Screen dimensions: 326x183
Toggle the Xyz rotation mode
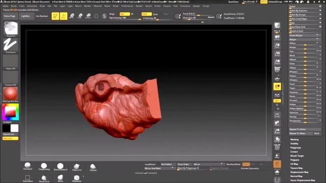[x=277, y=101]
